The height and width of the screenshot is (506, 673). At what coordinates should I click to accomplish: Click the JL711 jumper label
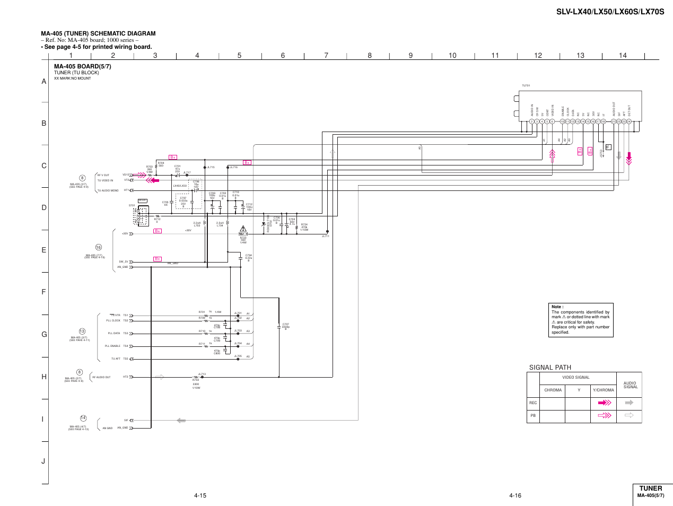click(x=326, y=236)
